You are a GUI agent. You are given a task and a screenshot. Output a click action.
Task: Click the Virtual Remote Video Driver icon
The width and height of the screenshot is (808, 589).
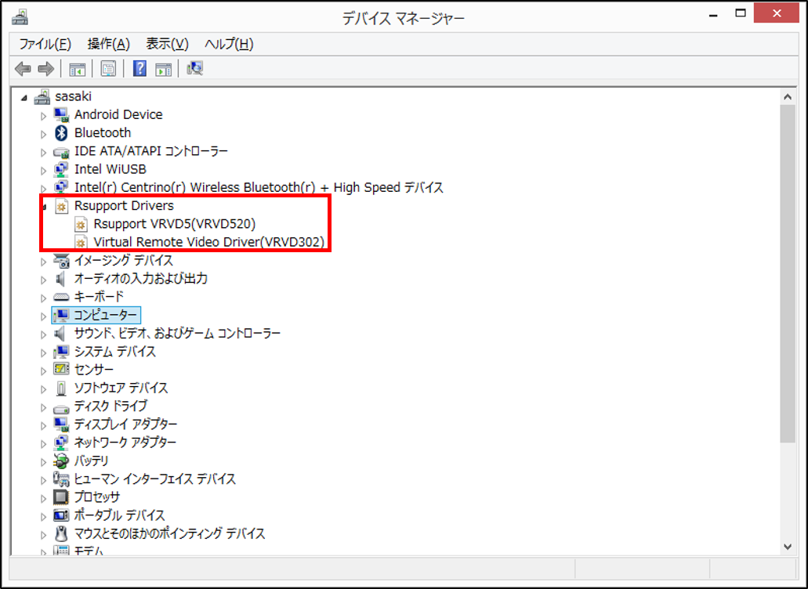pos(81,243)
